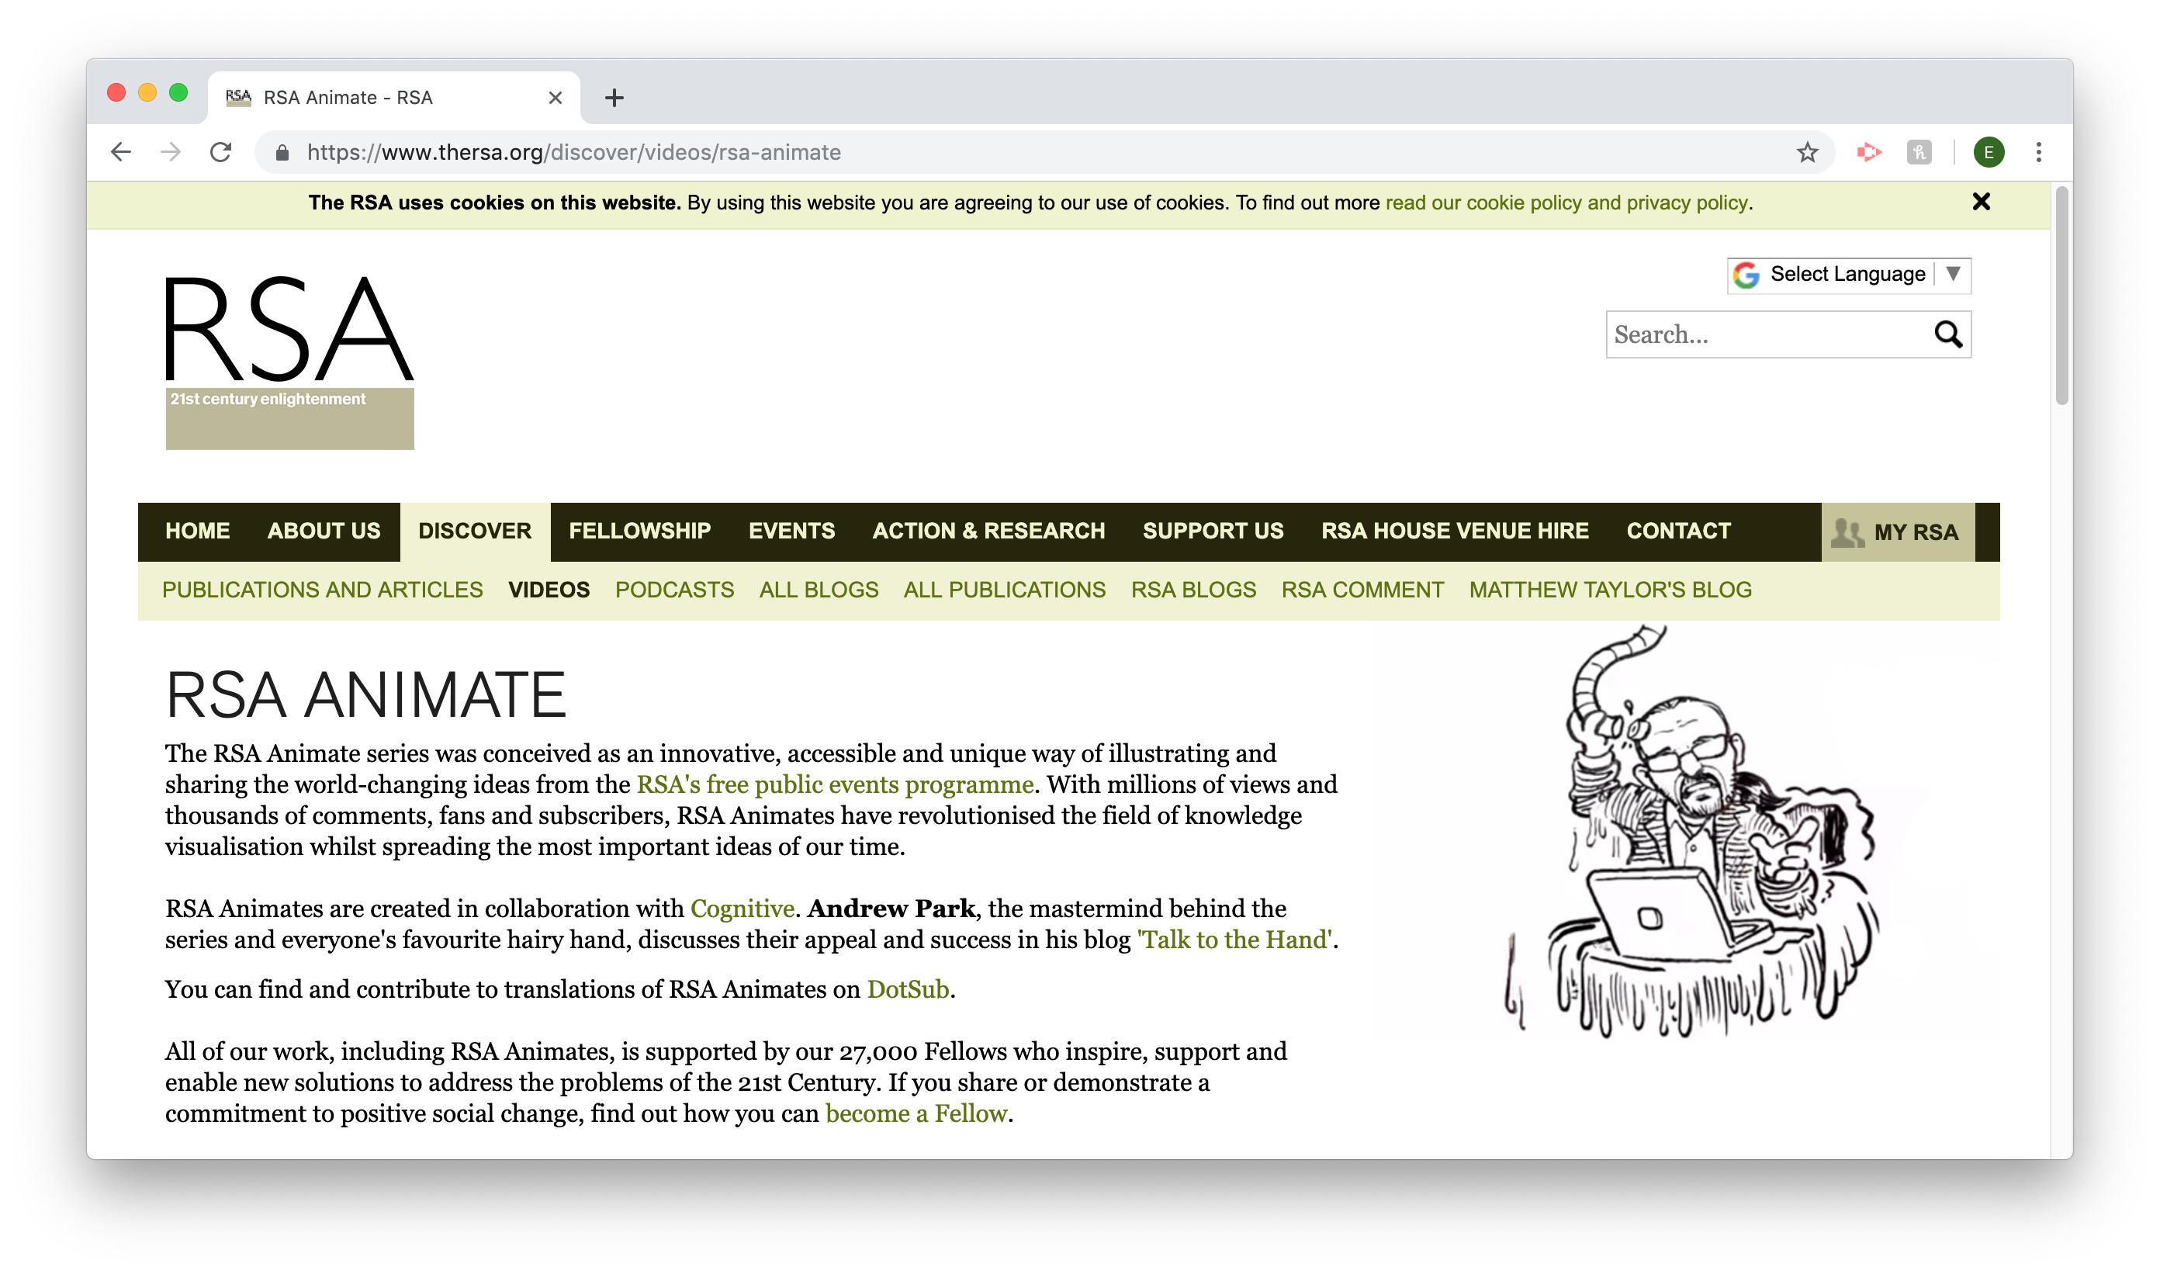Select VIDEOS in the submenu

click(549, 590)
